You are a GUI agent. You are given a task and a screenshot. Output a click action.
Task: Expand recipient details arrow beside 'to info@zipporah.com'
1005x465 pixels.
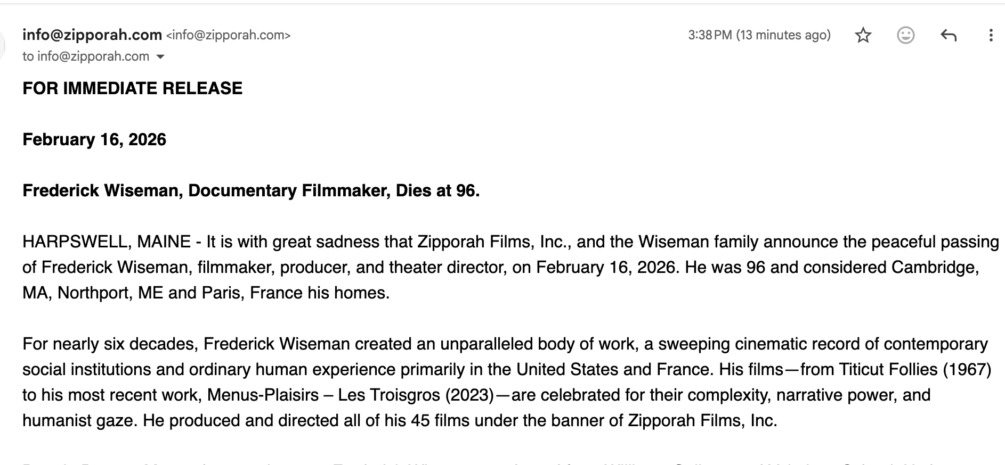click(160, 57)
